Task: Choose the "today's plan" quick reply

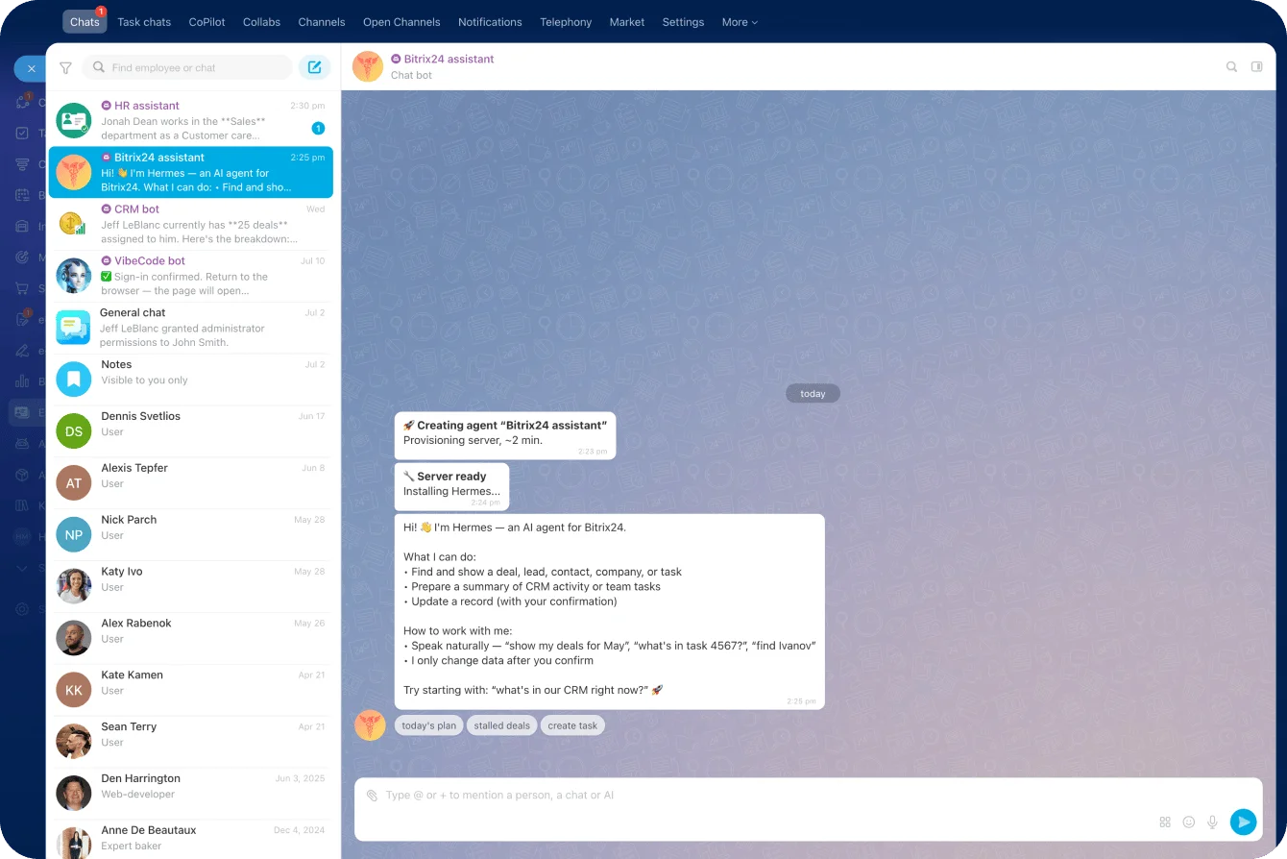Action: coord(429,725)
